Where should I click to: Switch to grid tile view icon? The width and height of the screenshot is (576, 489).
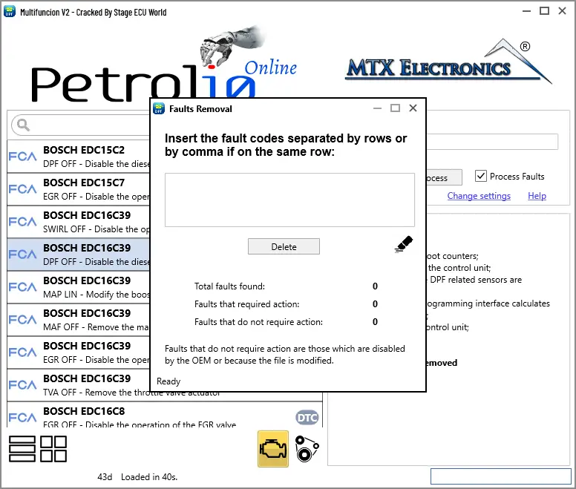pos(53,450)
